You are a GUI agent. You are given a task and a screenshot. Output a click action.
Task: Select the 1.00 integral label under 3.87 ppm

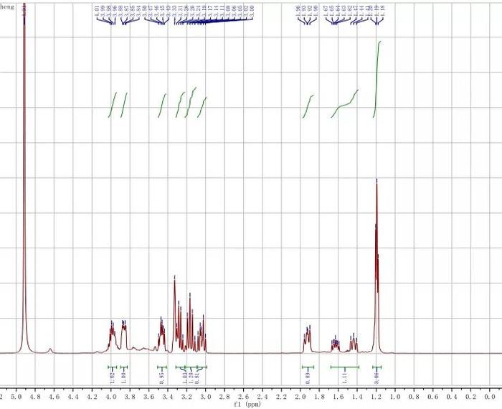[124, 378]
